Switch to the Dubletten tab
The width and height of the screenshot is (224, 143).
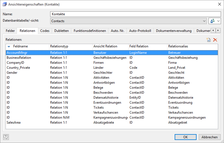[62, 31]
